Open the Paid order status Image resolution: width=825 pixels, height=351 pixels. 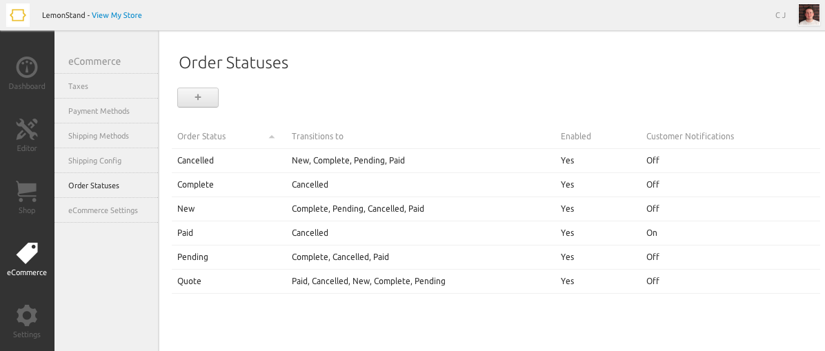(185, 233)
